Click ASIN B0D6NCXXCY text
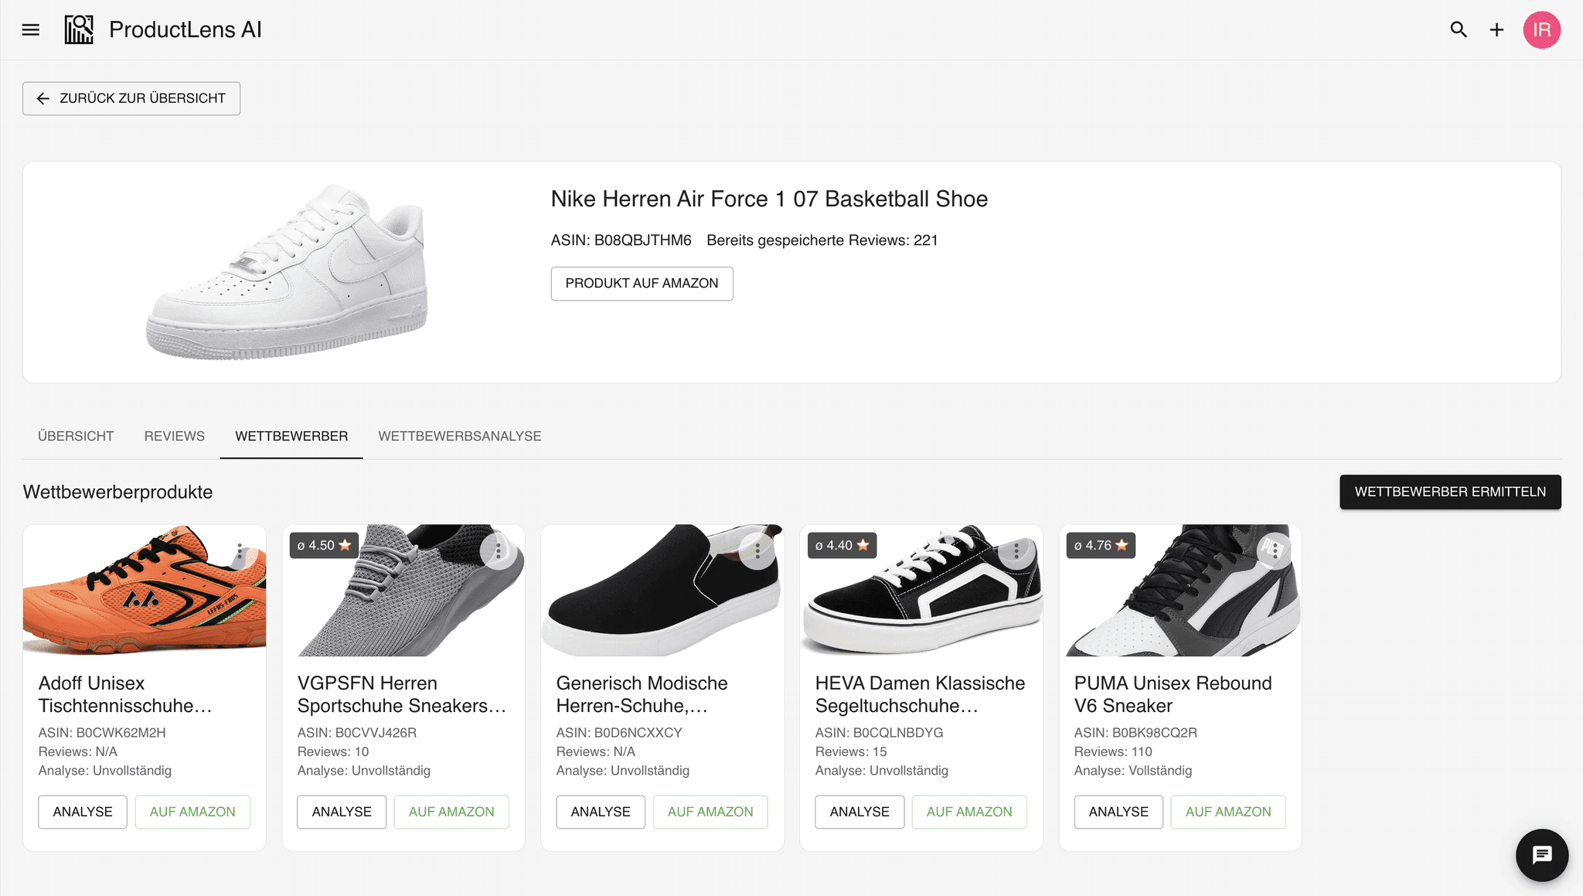The image size is (1583, 896). click(619, 732)
